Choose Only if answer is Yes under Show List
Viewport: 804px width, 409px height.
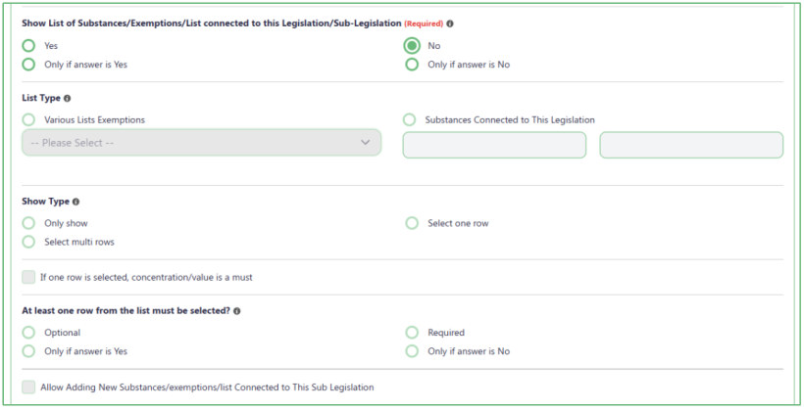(28, 65)
